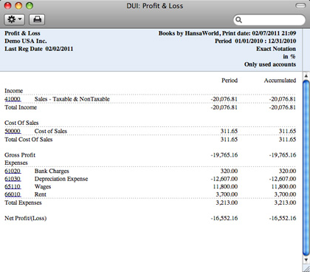The width and height of the screenshot is (310, 272).
Task: Click the 'Total Cost Of Sales' label
Action: (29, 140)
